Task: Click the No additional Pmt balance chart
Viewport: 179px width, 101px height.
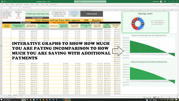Action: pyautogui.click(x=149, y=46)
